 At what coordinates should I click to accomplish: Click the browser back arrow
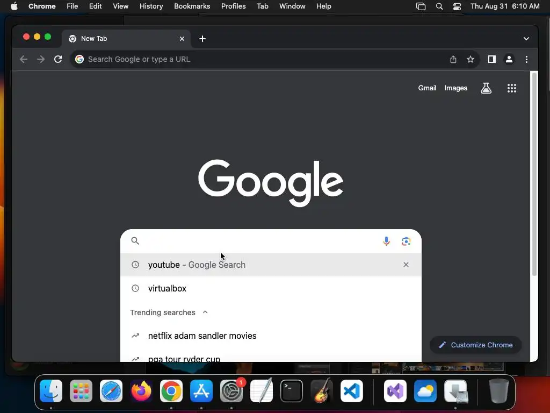[x=24, y=59]
